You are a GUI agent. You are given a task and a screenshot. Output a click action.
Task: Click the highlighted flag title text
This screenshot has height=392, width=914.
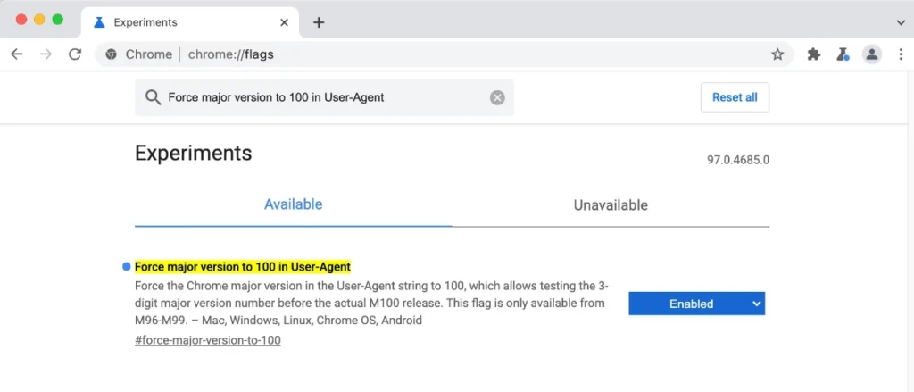[243, 267]
